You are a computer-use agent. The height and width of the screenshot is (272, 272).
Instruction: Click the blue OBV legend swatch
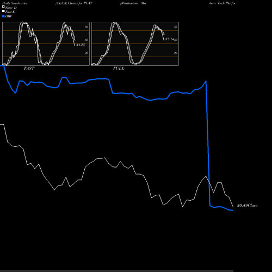[3, 16]
